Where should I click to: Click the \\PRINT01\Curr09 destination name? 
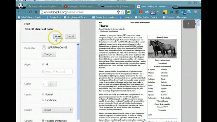pyautogui.click(x=57, y=47)
